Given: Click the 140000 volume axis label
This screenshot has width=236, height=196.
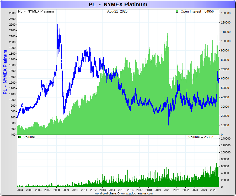Looking at the screenshot, I should [226, 139].
